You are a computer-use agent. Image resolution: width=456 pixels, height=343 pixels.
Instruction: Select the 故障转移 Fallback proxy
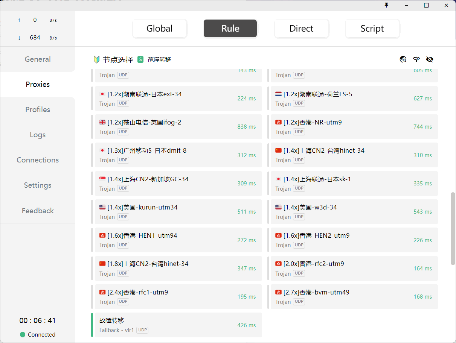(177, 325)
